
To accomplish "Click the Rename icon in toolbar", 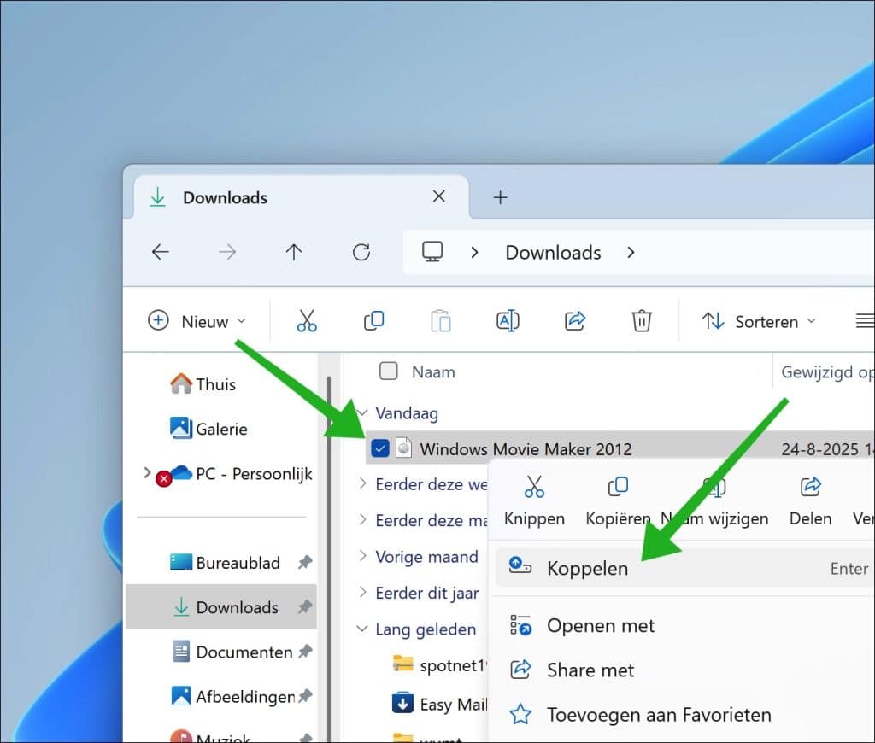I will [x=508, y=321].
